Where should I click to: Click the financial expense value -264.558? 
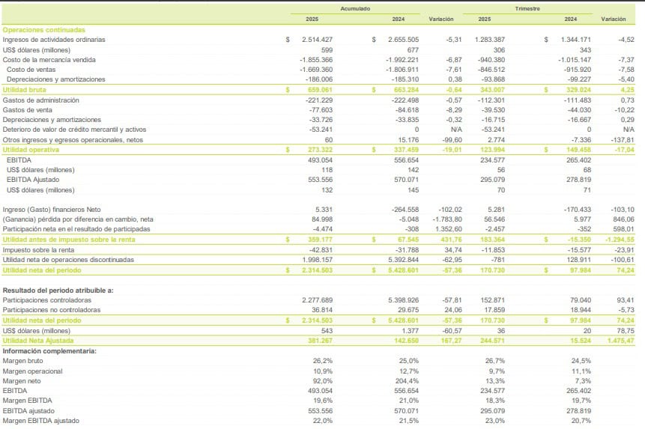(x=405, y=210)
